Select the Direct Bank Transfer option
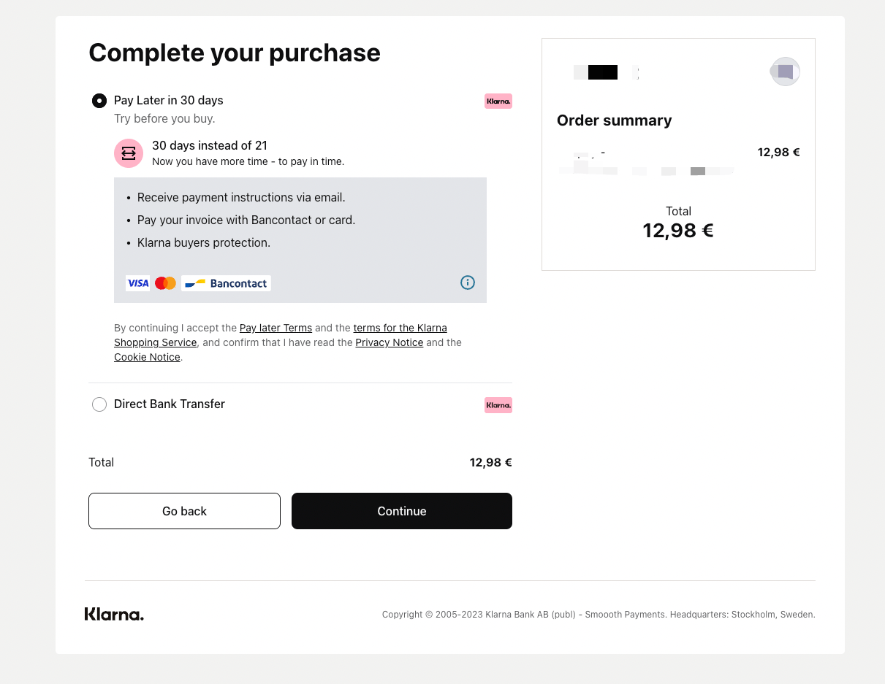Viewport: 885px width, 684px height. [99, 404]
